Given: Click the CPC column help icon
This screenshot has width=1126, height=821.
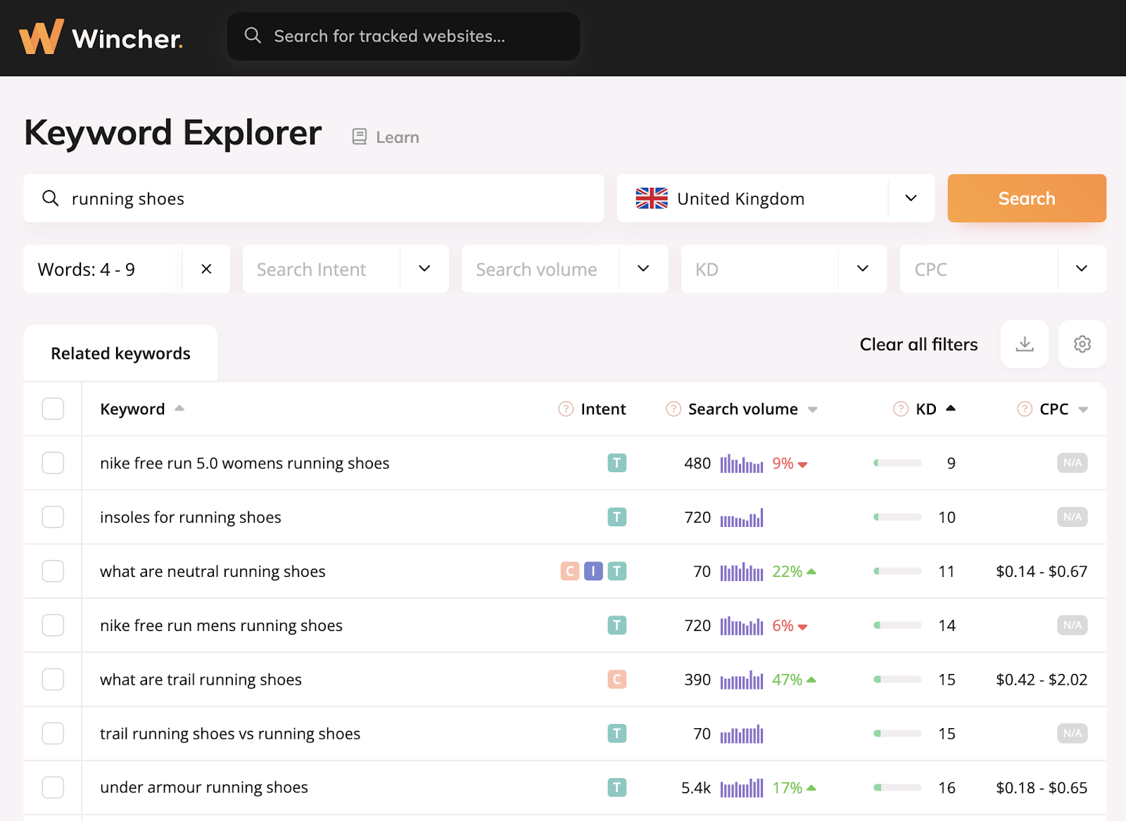Looking at the screenshot, I should [1025, 409].
